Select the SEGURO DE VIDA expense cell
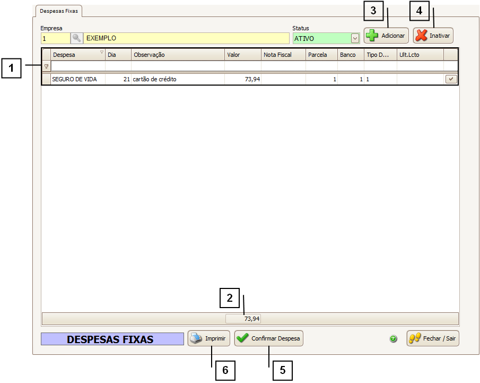This screenshot has width=480, height=383. tap(77, 79)
